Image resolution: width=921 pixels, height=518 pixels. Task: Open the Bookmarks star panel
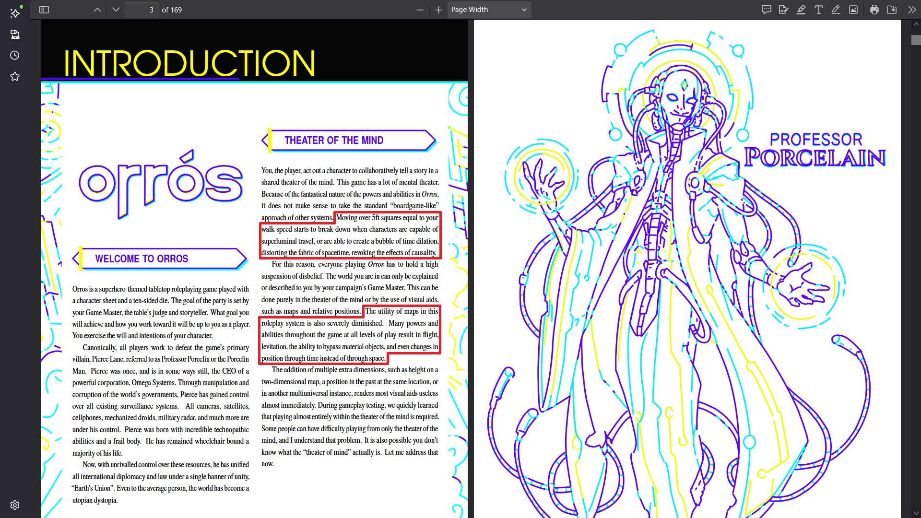pyautogui.click(x=15, y=76)
